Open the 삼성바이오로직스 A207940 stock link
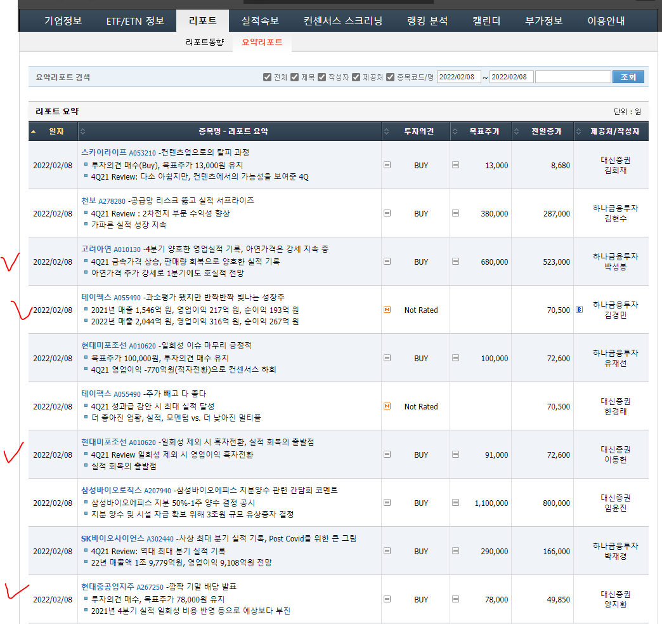This screenshot has width=662, height=624. tap(126, 490)
